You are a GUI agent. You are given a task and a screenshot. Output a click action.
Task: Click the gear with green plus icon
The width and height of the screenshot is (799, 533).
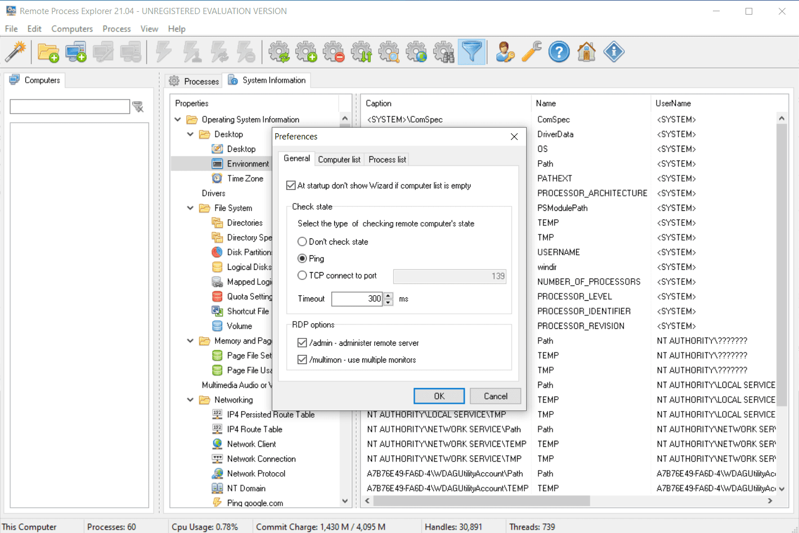(307, 52)
